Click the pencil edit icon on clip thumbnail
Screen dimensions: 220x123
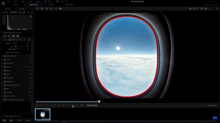coord(45,110)
